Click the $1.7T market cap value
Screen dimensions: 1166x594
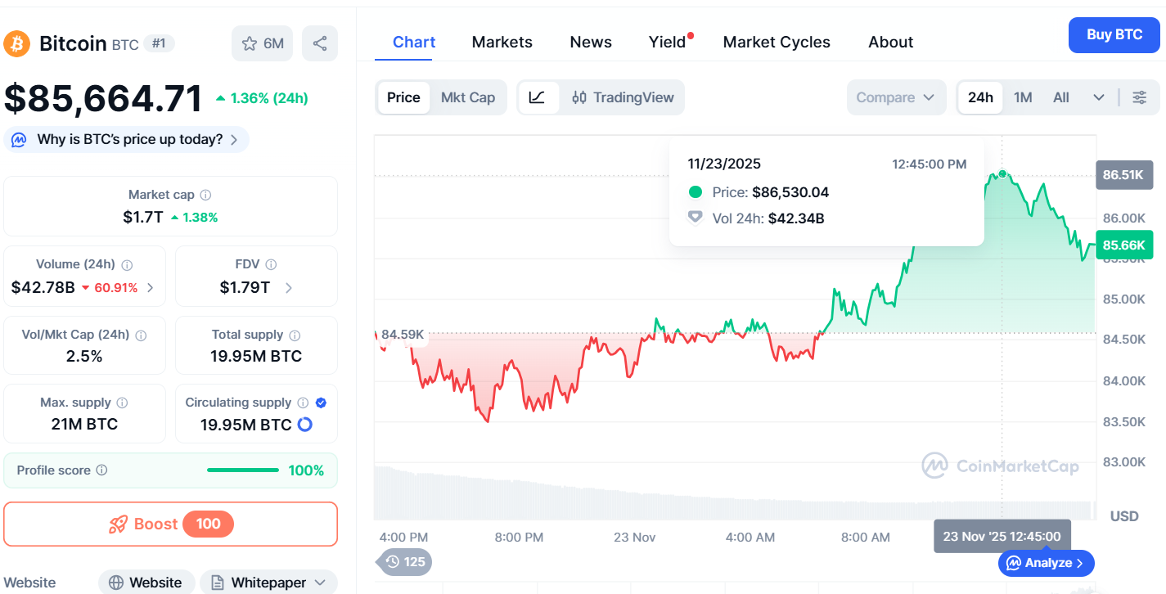143,218
